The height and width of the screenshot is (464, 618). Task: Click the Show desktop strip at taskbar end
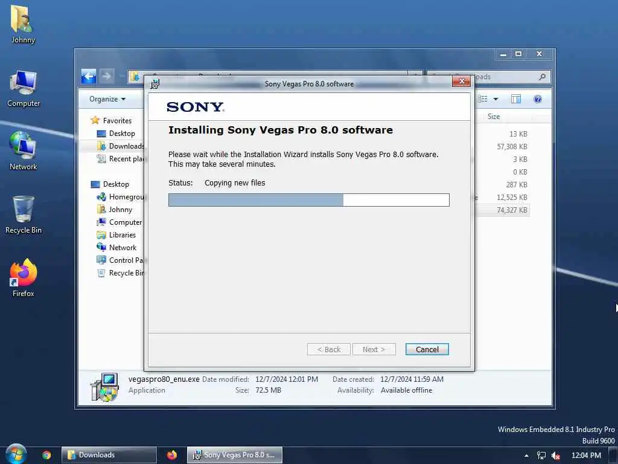tap(613, 456)
